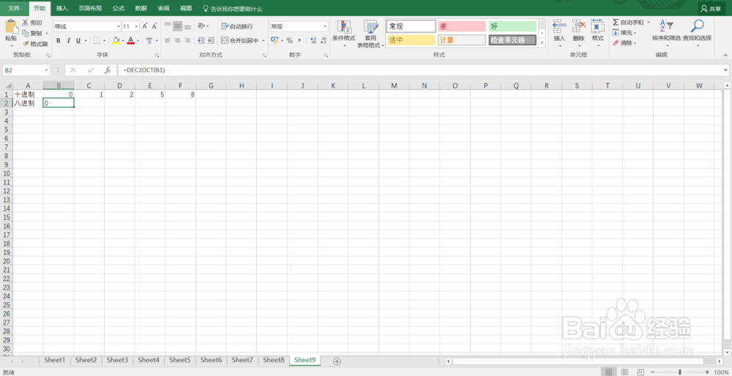Open number format dropdown 常规
Viewport: 732px width, 376px height.
(326, 26)
